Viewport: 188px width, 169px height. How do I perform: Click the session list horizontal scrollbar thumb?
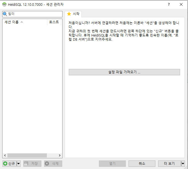point(27,156)
